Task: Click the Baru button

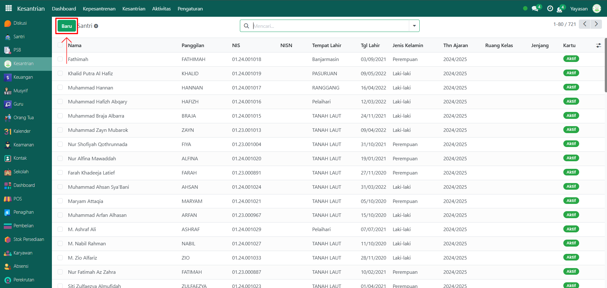Action: [66, 26]
